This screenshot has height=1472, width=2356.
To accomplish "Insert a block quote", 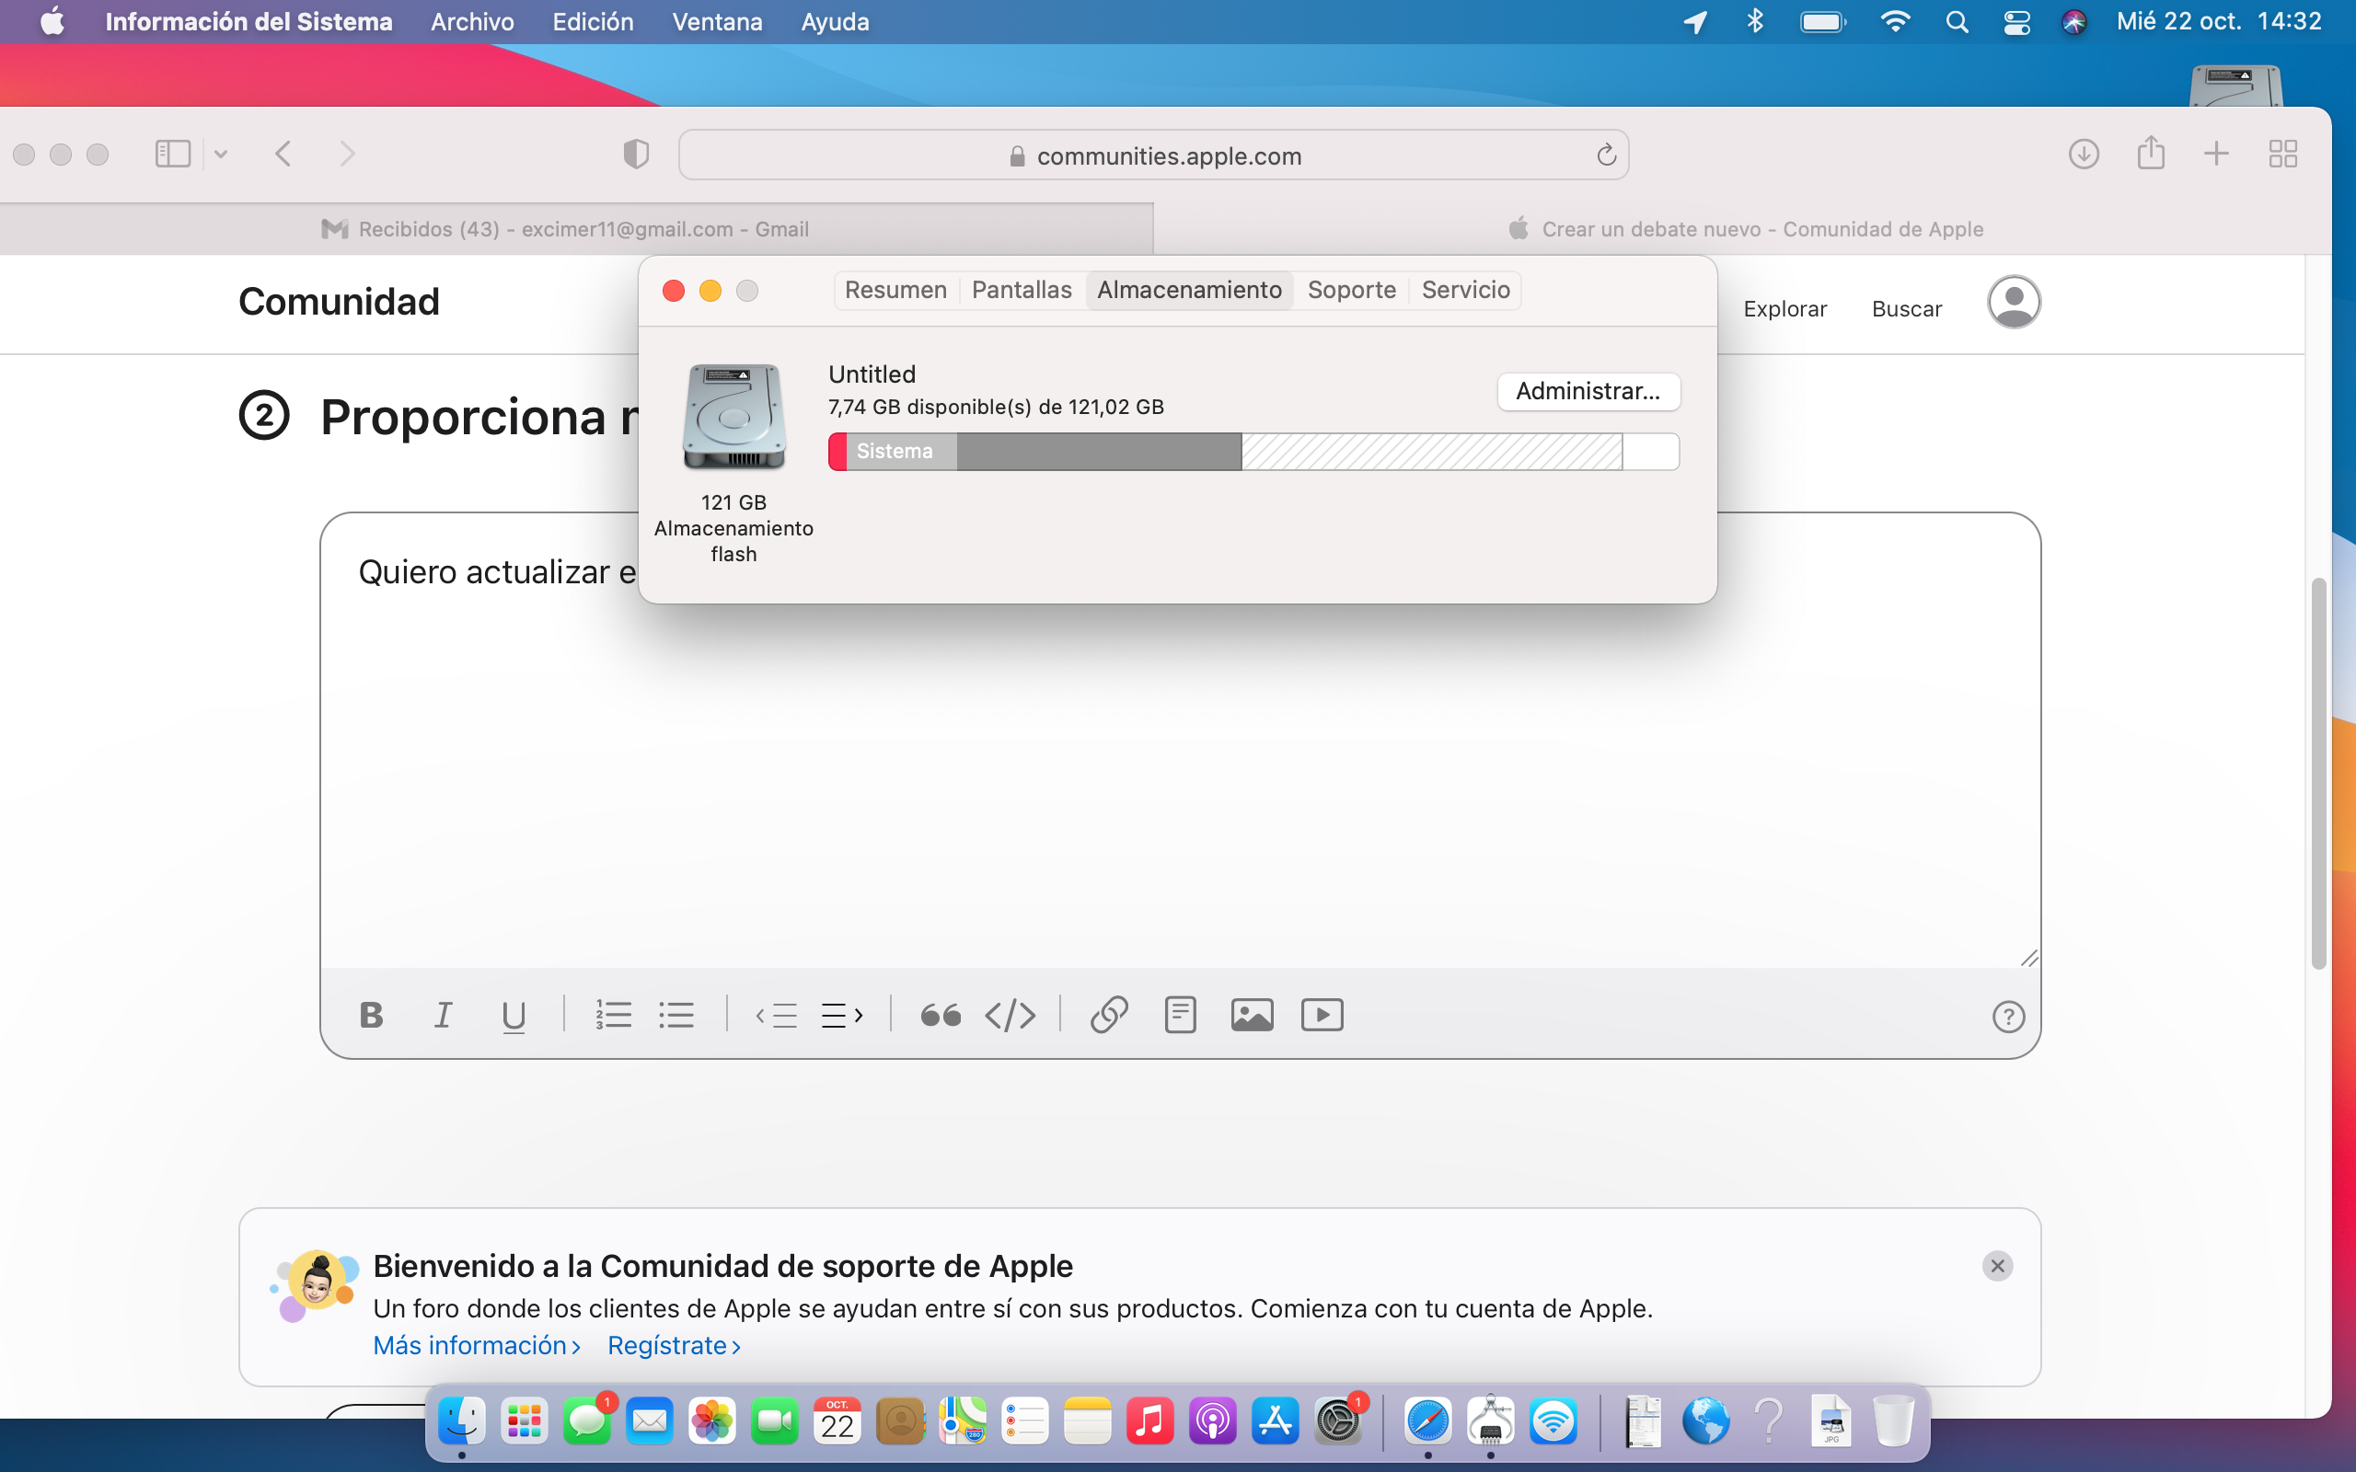I will coord(941,1016).
